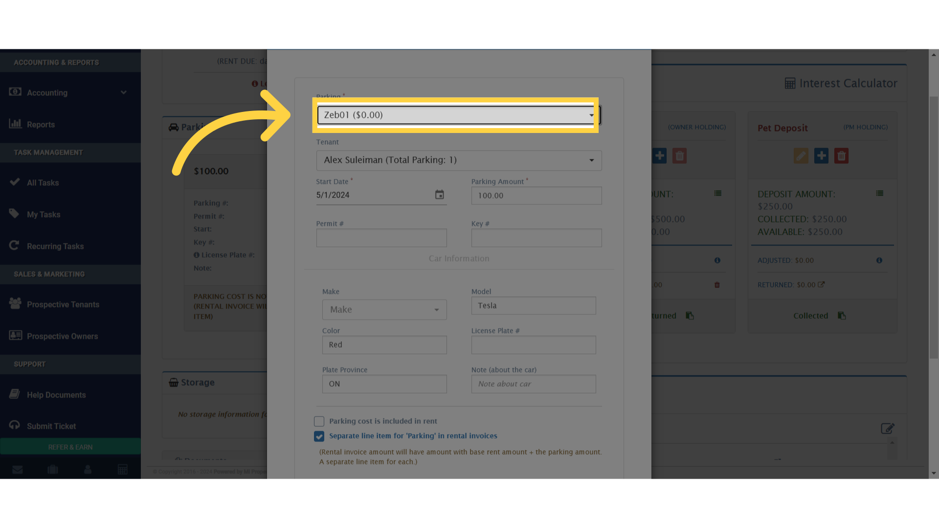This screenshot has width=939, height=528.
Task: Uncheck 'Separate line item for Parking' checkbox
Action: [x=319, y=436]
